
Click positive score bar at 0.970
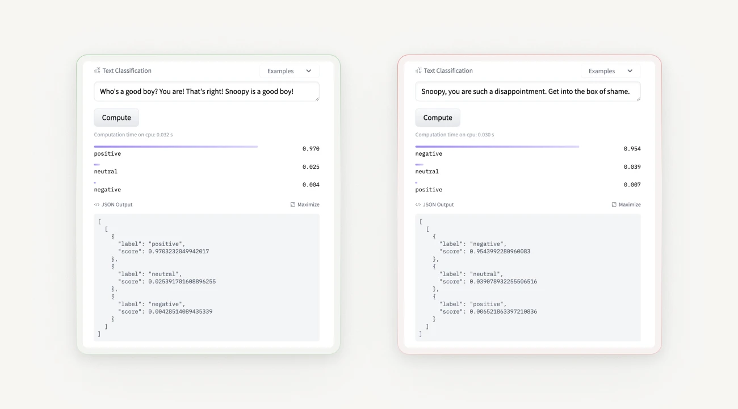coord(176,147)
